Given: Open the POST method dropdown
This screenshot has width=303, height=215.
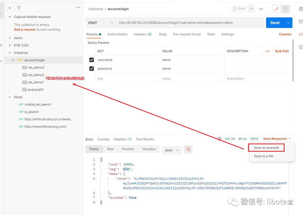Looking at the screenshot, I should tap(100, 22).
